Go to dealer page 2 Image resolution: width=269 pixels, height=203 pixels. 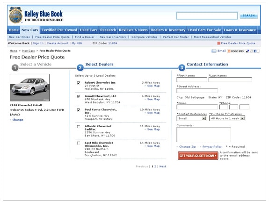point(155,167)
